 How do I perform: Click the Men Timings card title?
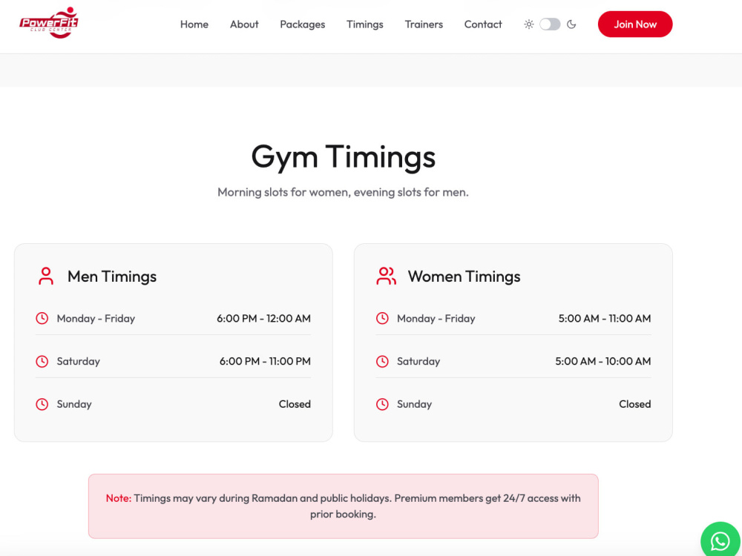(112, 277)
